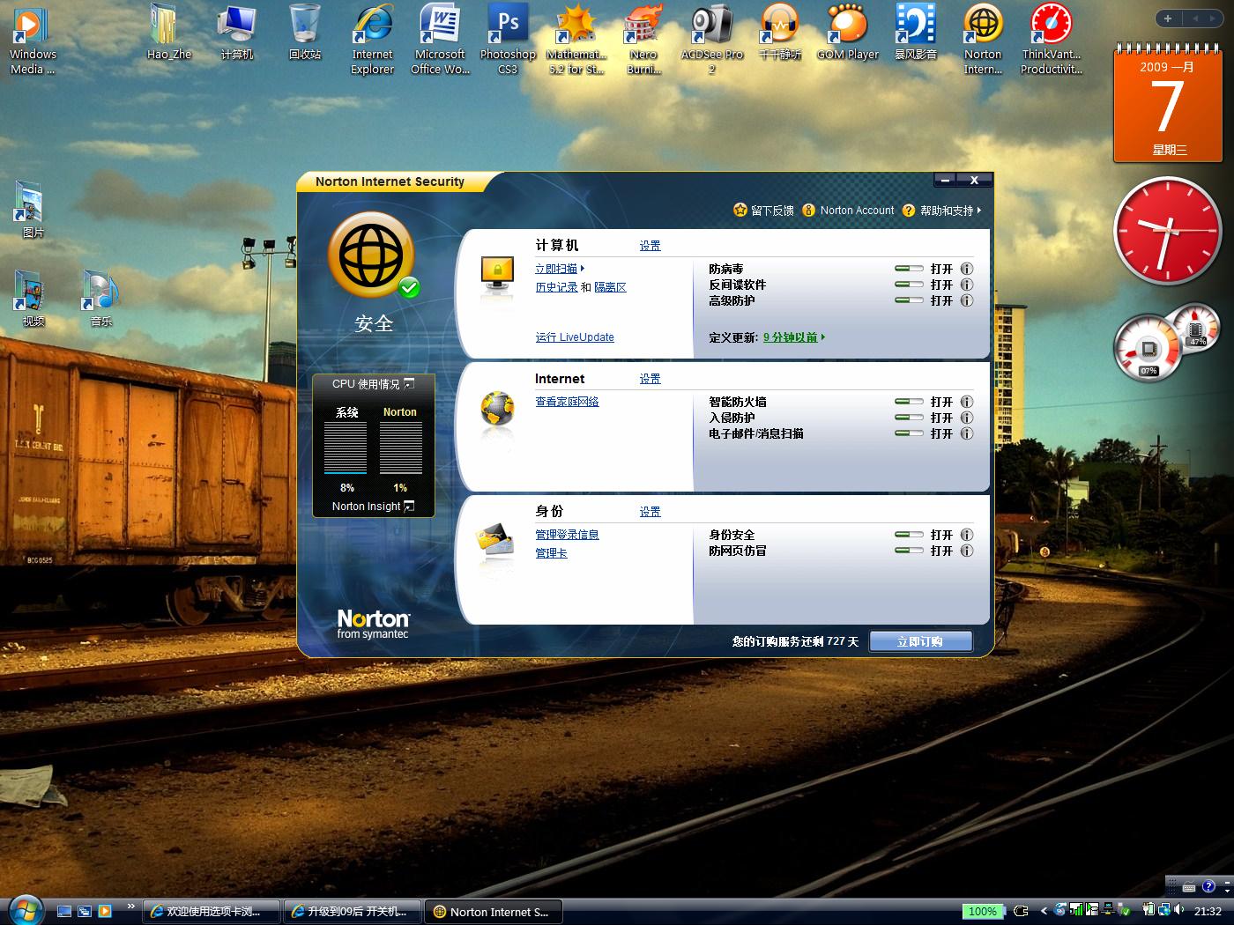This screenshot has width=1234, height=925.
Task: Click 管理卡 link
Action: pyautogui.click(x=551, y=553)
